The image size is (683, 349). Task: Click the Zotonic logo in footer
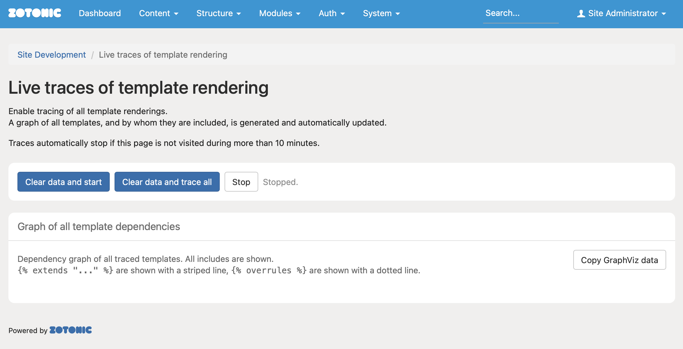click(x=71, y=330)
